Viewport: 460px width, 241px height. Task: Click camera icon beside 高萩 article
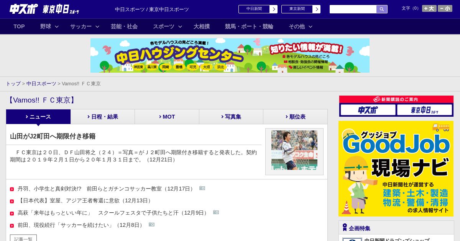coord(216,212)
